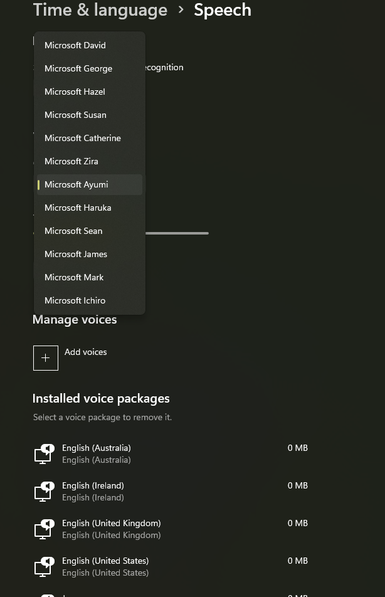
Task: Click the Speech breadcrumb title
Action: [223, 10]
